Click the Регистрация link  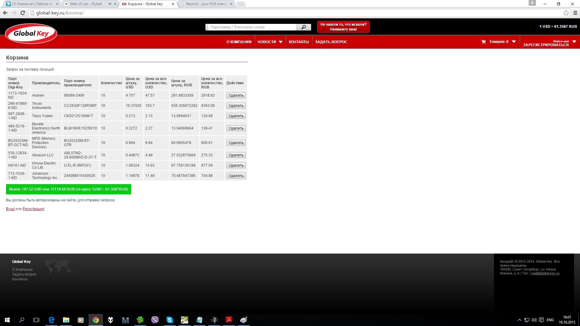click(x=33, y=209)
